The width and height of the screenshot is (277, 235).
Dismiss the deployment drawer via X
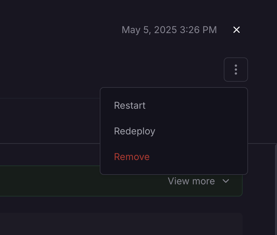pyautogui.click(x=236, y=30)
